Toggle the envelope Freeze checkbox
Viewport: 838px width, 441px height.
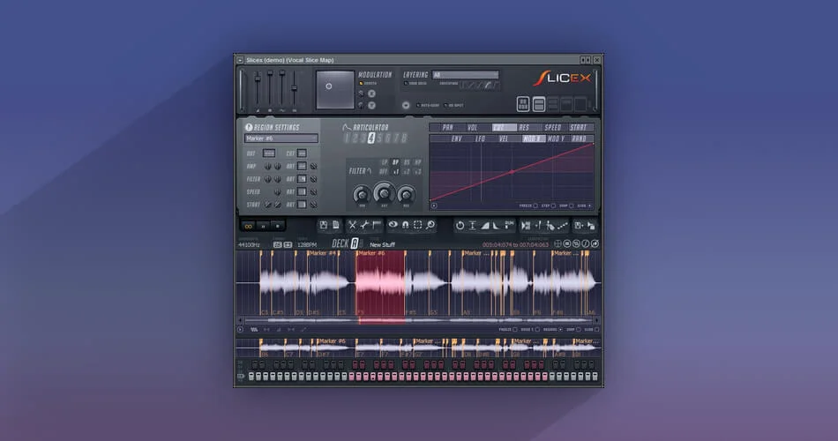[x=535, y=206]
